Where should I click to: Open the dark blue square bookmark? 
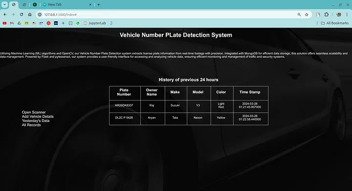pyautogui.click(x=56, y=23)
